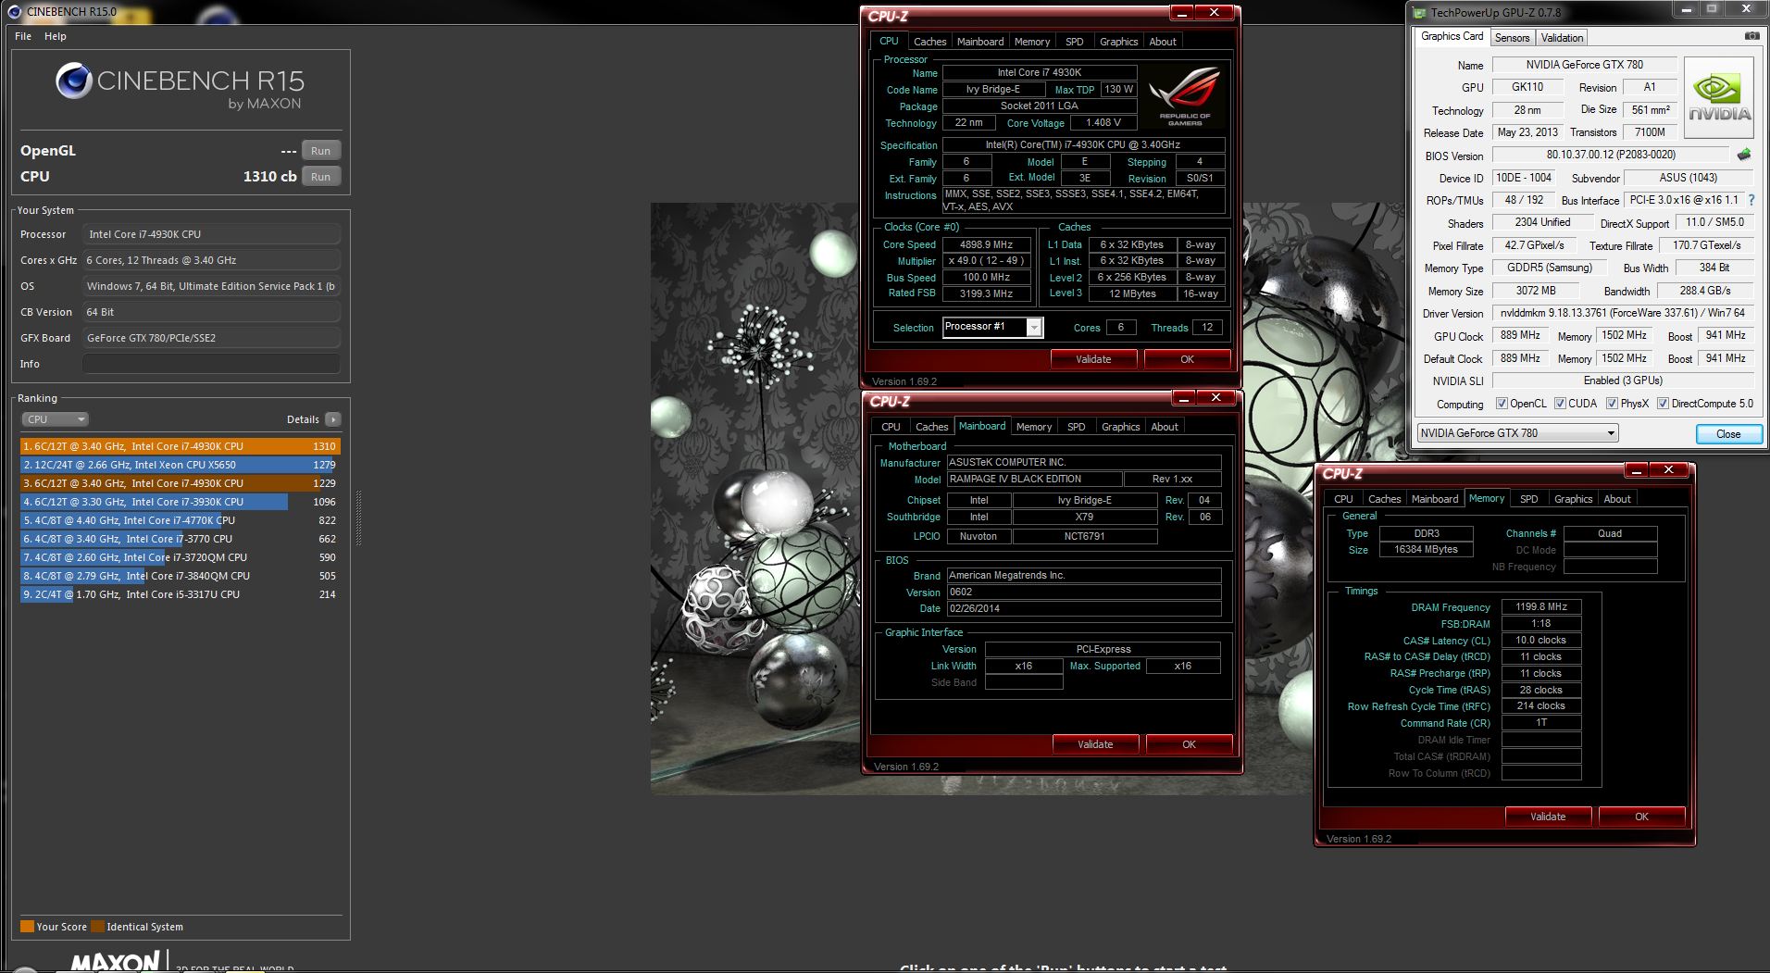Open Graphics tab in Memory CPU-Z window

[1573, 499]
